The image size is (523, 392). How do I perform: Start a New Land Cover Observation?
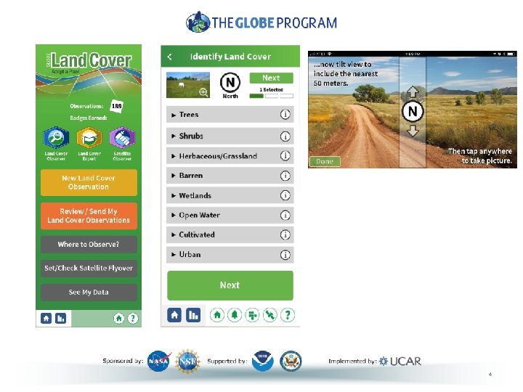pos(89,182)
